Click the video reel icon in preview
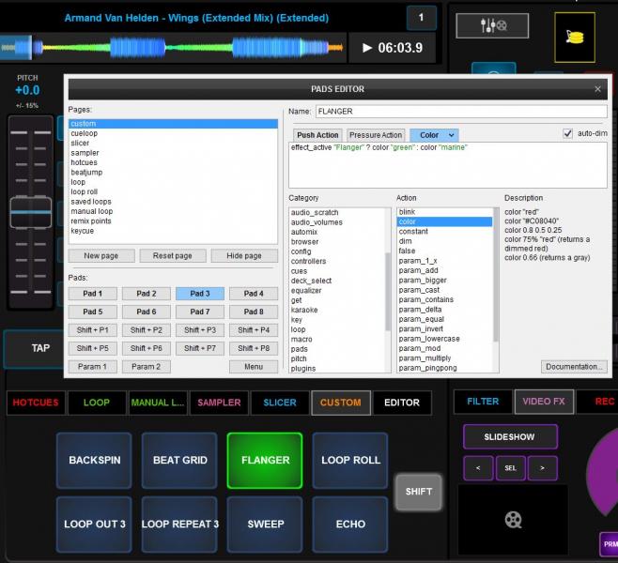Screen dimensions: 618x563 [x=513, y=520]
